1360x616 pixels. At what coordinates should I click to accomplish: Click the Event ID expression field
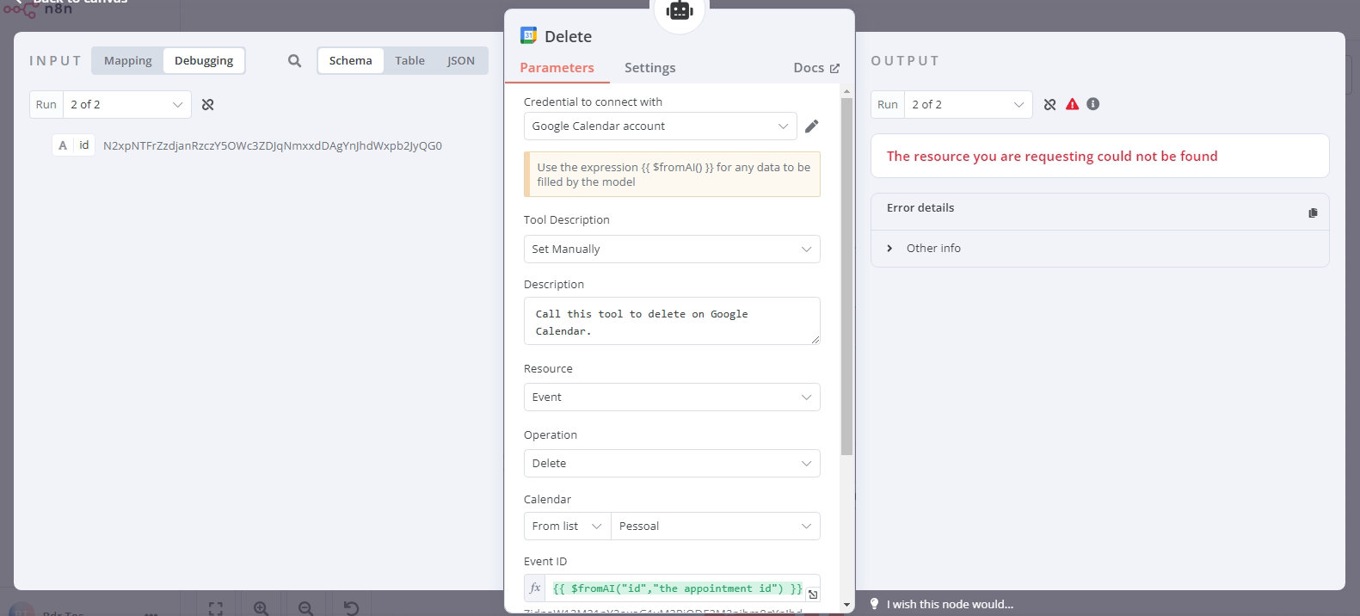tap(677, 588)
